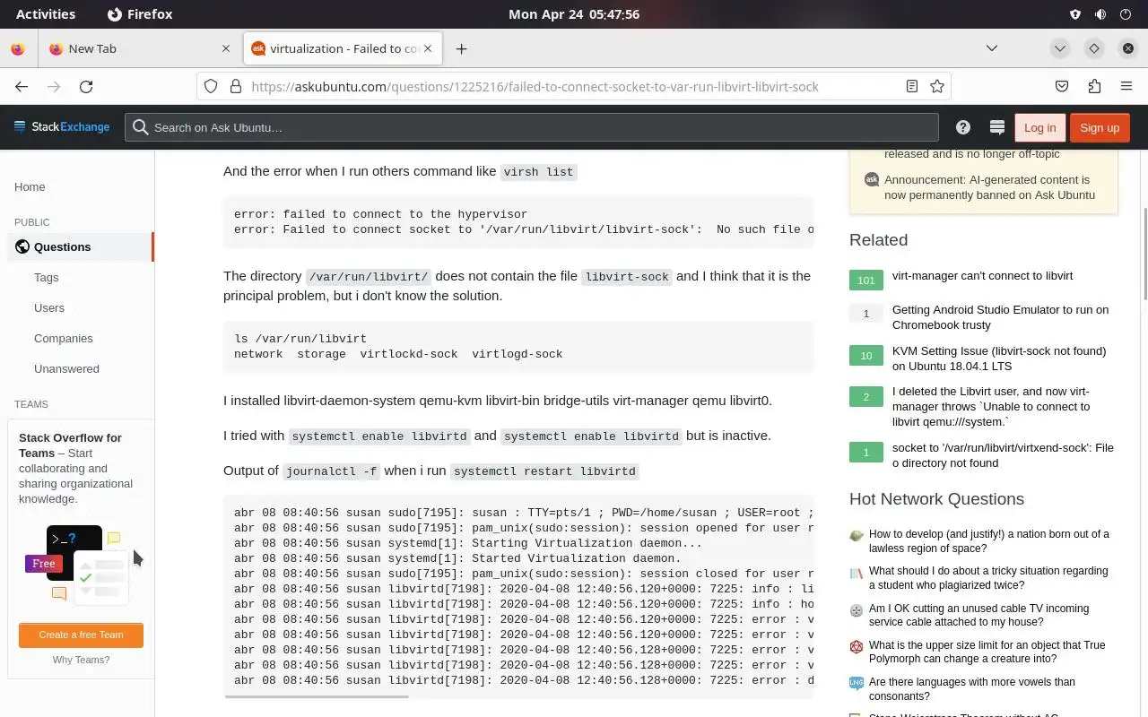This screenshot has width=1148, height=717.
Task: Open the Why Teams? link
Action: point(81,660)
